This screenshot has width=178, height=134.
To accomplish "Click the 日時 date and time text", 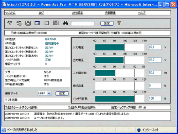I will click(29, 33).
